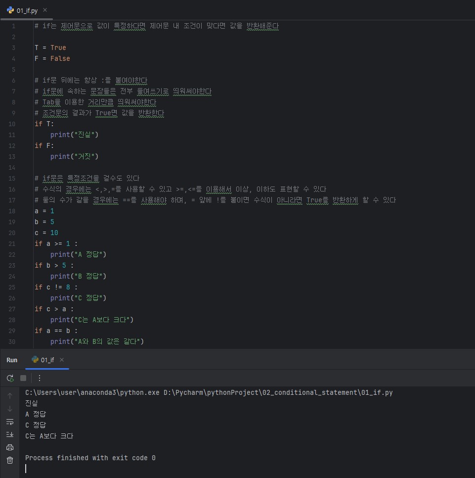Click 'Process finished with exit code 0' text

[90, 458]
